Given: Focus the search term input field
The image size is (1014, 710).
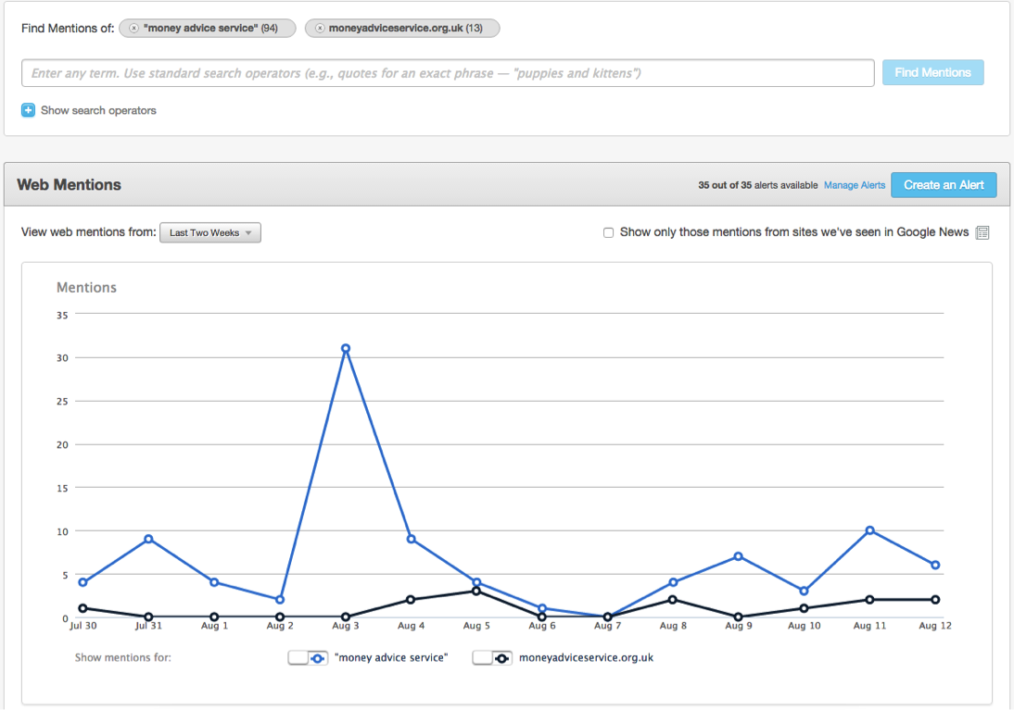Looking at the screenshot, I should 448,73.
